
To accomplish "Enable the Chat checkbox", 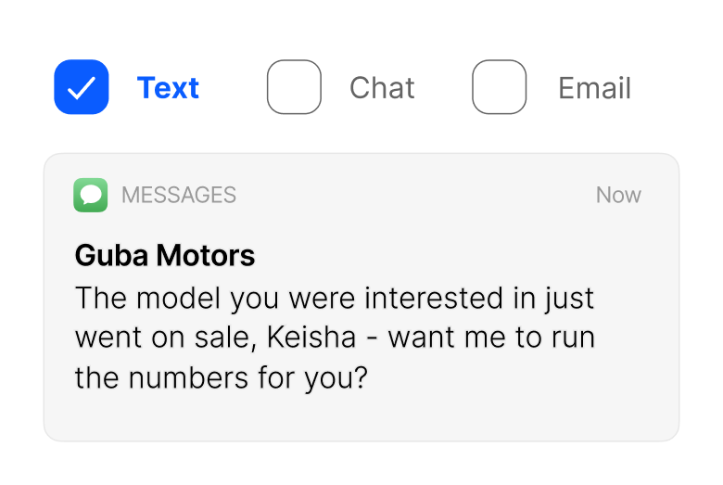I will coord(294,87).
